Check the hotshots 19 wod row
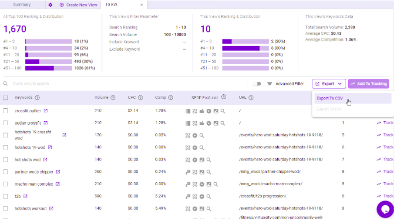This screenshot has height=220, width=397. point(5,147)
